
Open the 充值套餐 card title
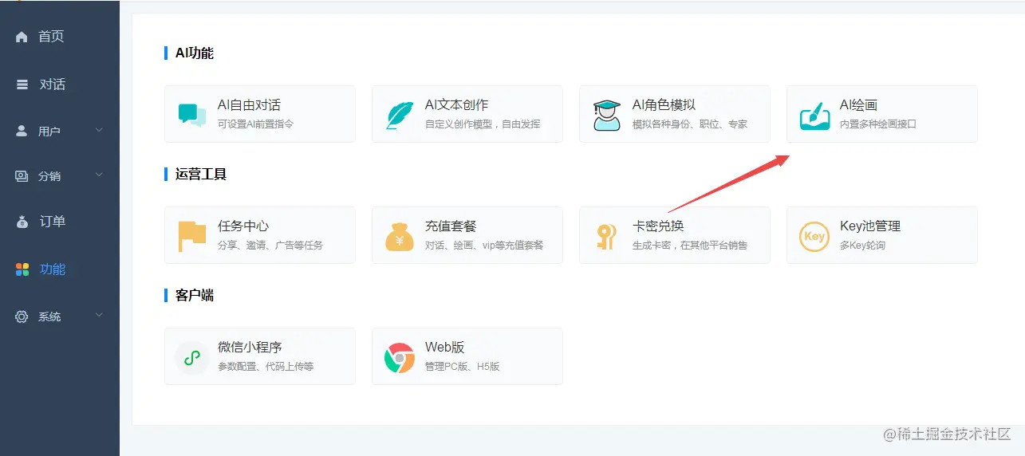click(x=451, y=226)
